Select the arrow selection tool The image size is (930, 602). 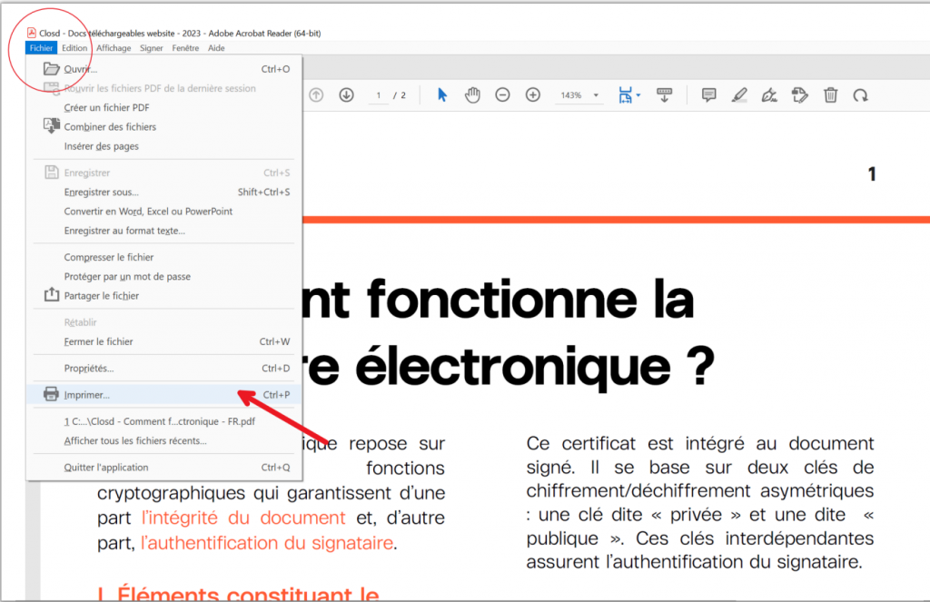[x=442, y=95]
